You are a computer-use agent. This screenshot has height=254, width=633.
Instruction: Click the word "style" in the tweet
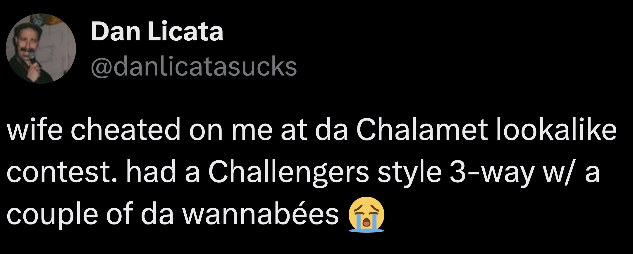[x=409, y=172]
